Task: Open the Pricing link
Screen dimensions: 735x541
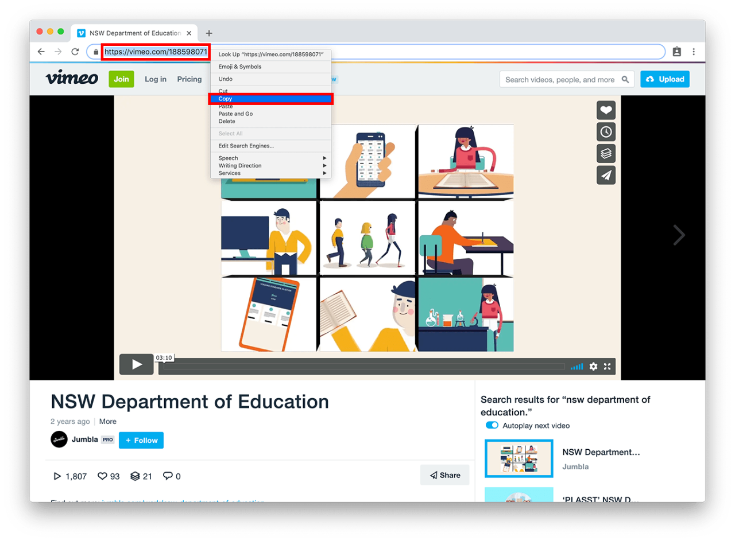Action: coord(189,79)
